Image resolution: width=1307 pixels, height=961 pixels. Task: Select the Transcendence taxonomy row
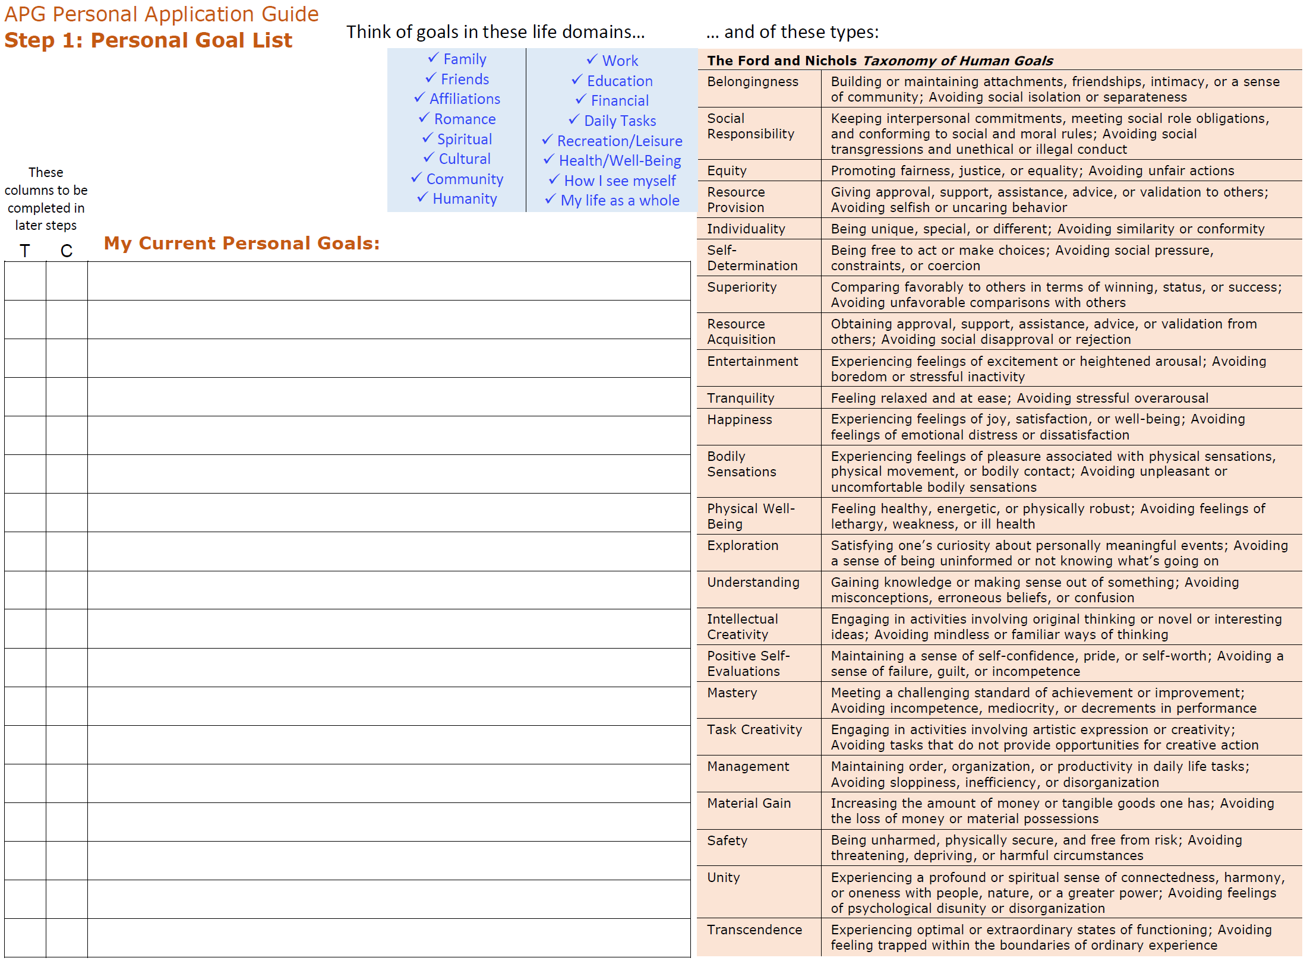pos(754,929)
